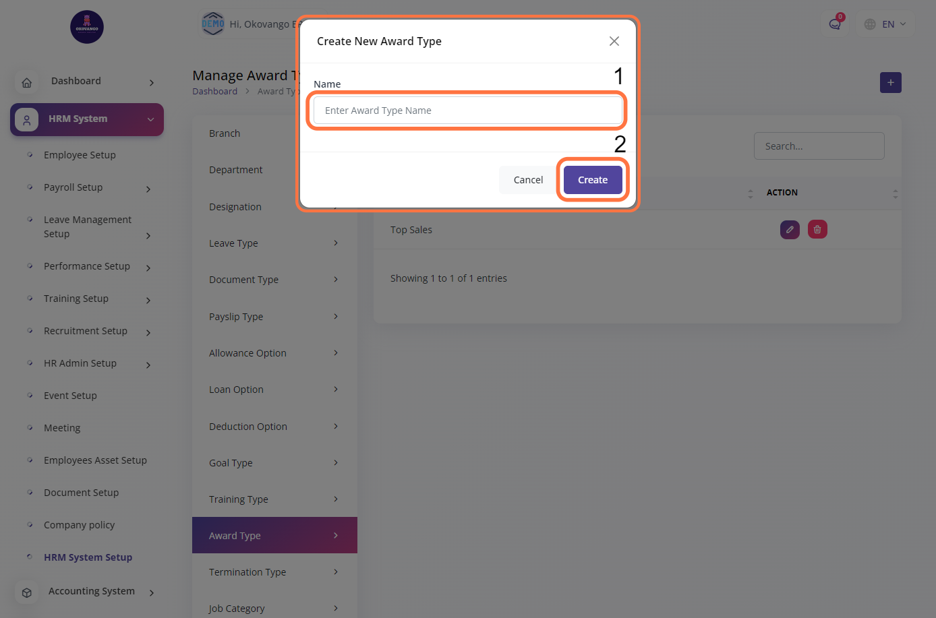Cancel the new award type dialog

528,180
